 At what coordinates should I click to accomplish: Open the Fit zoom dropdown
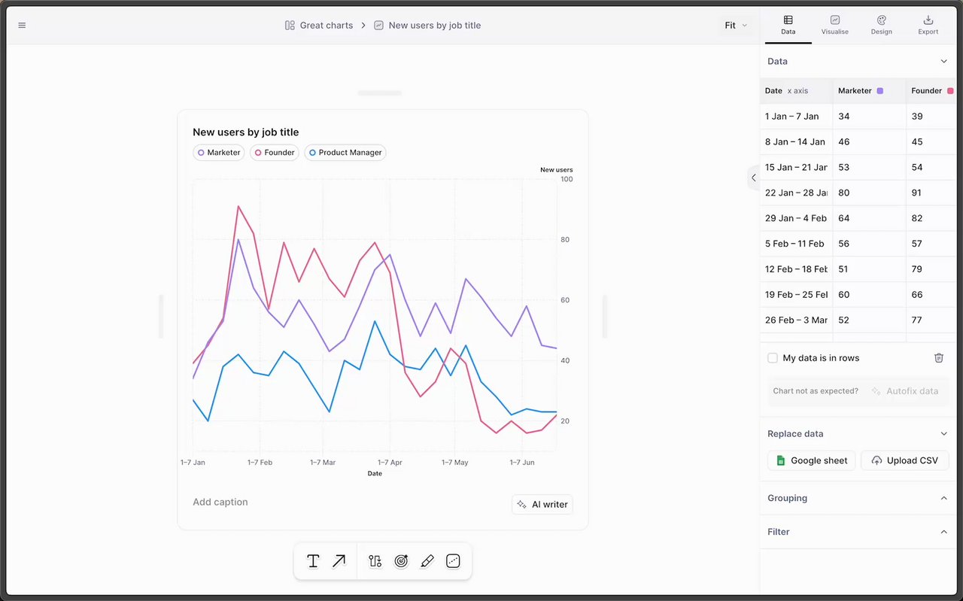(x=736, y=26)
